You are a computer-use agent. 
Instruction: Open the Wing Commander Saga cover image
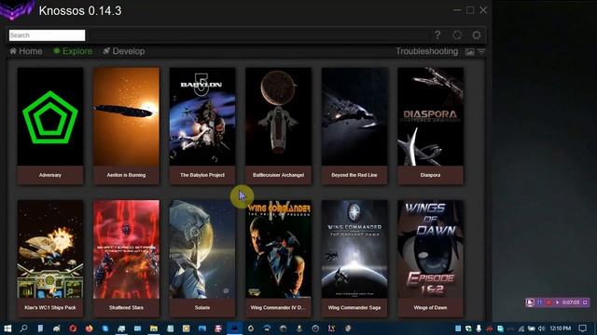tap(354, 249)
